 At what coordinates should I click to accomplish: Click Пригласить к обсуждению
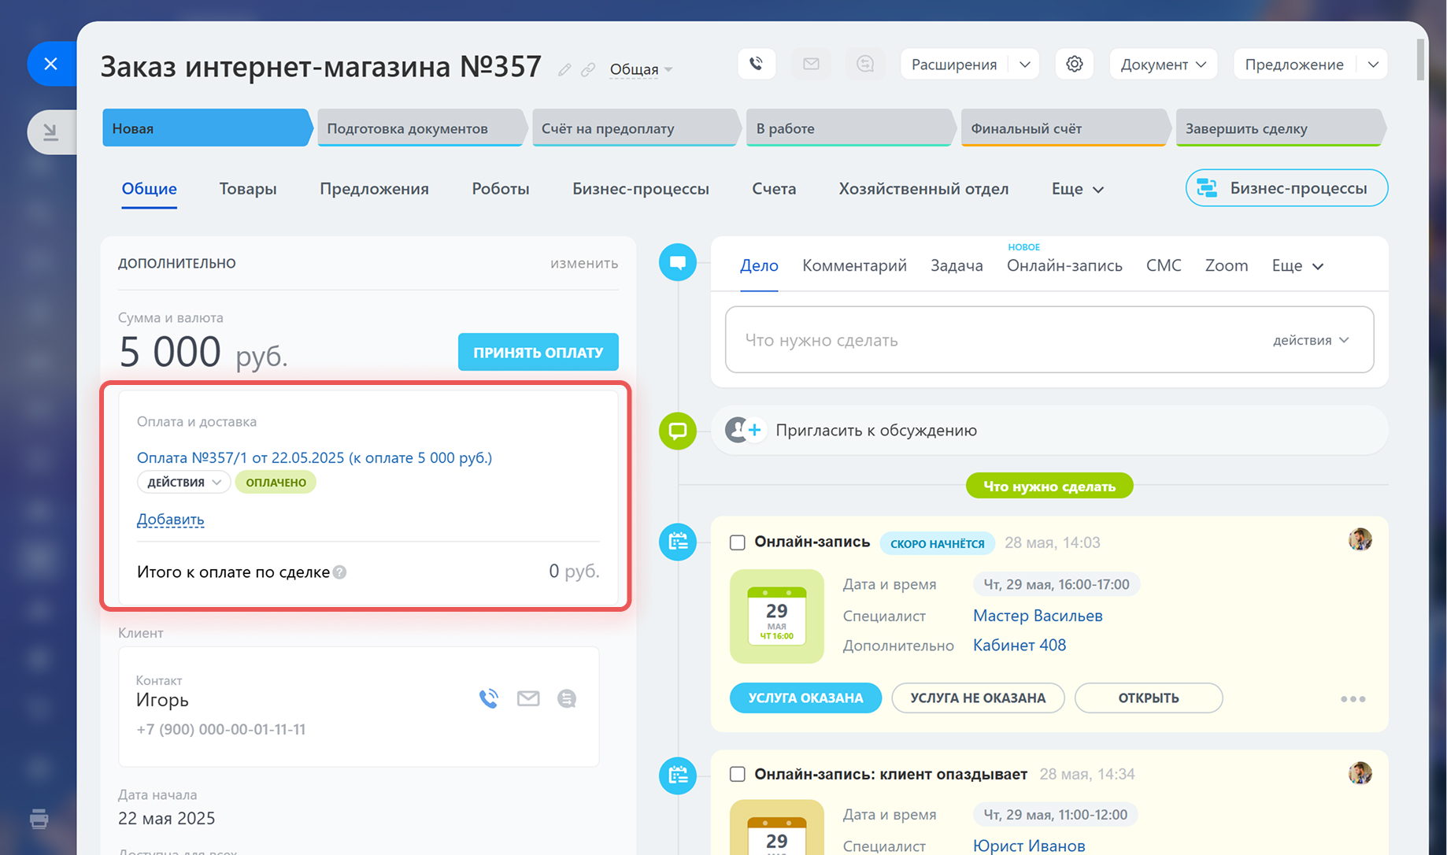(876, 431)
